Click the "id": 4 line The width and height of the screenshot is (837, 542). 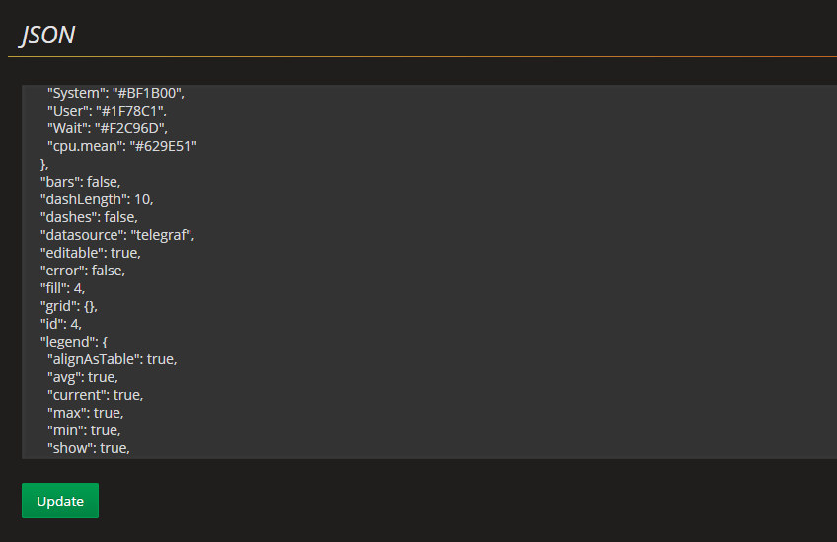[x=61, y=324]
